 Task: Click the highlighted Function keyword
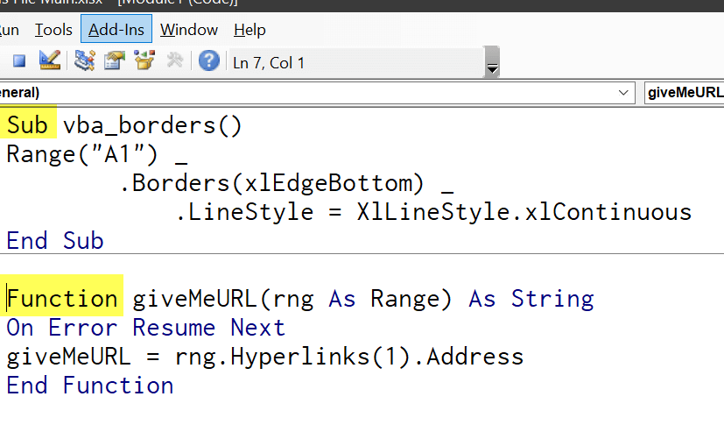(x=63, y=299)
